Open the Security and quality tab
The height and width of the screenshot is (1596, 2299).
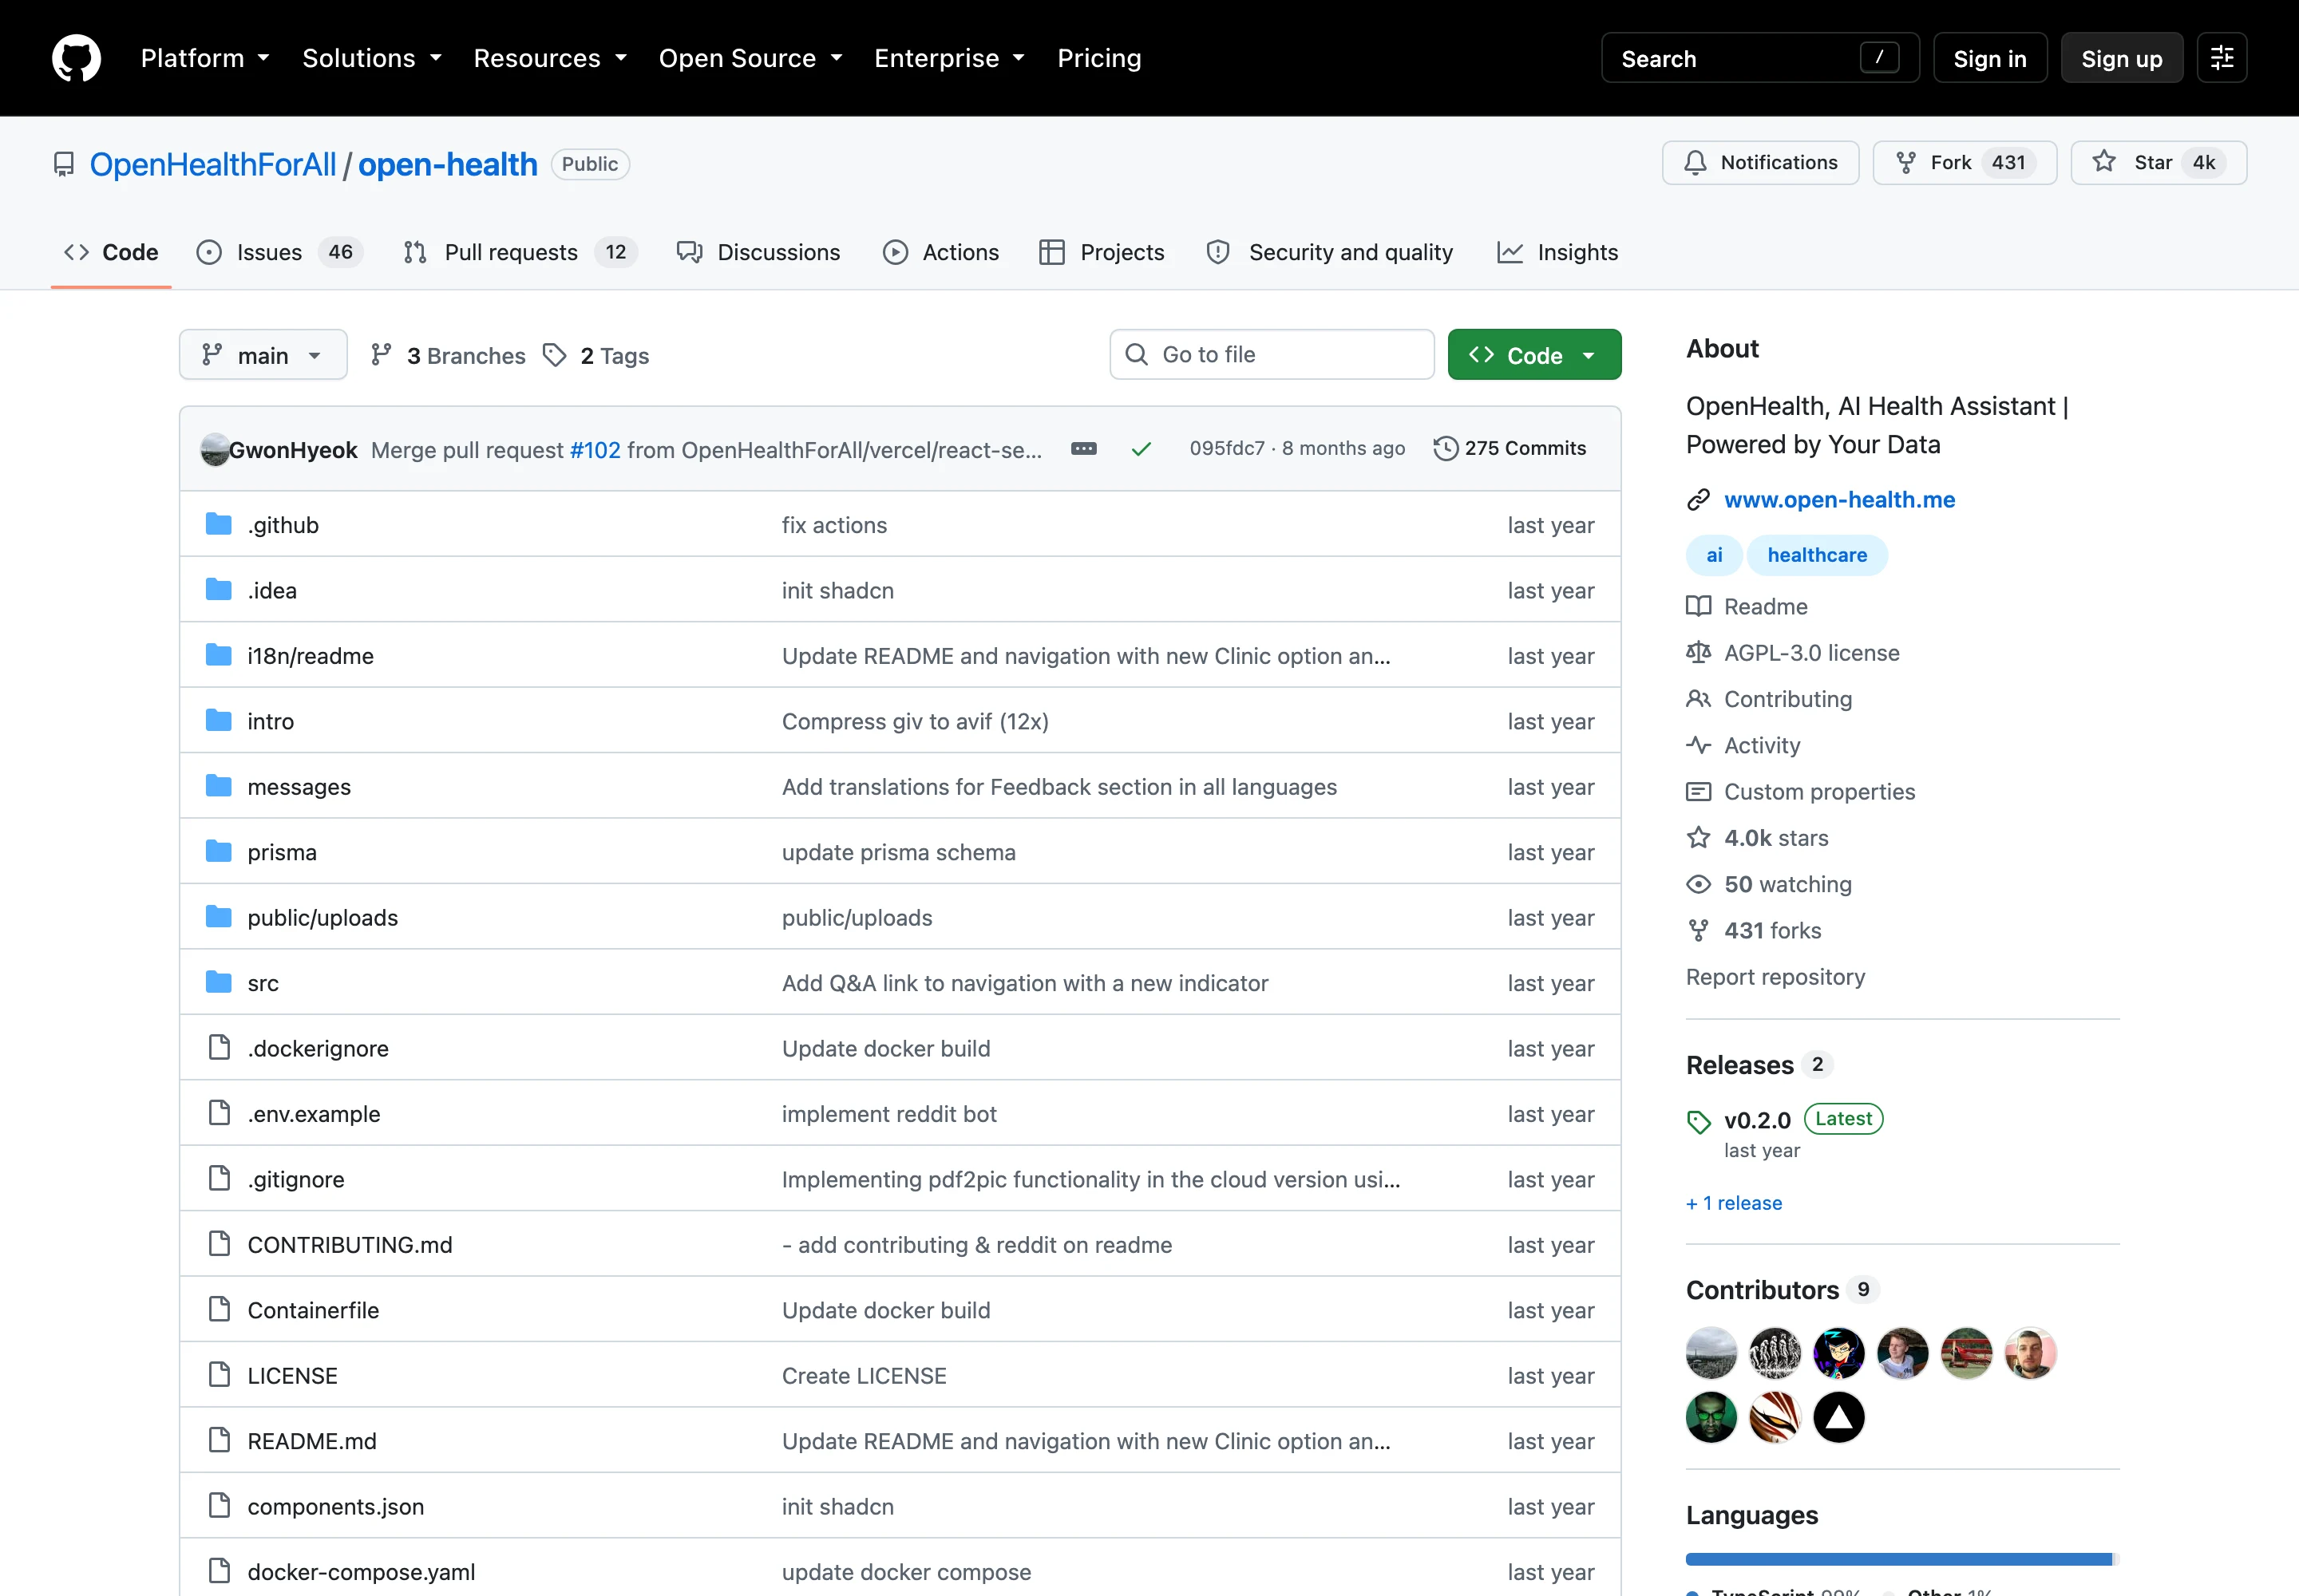(x=1330, y=252)
